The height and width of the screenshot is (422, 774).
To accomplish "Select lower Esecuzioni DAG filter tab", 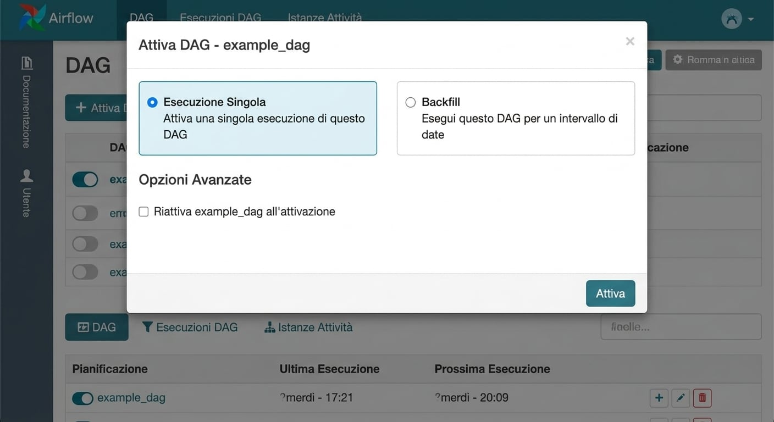I will coord(190,327).
